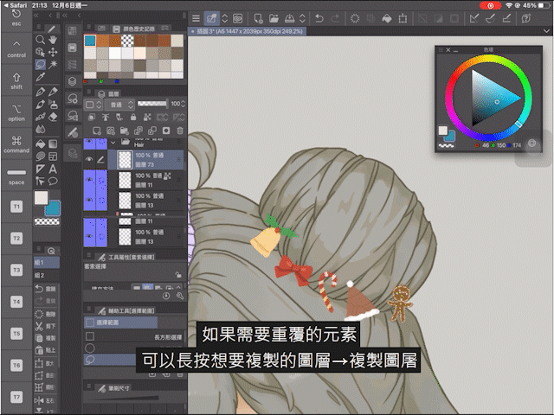This screenshot has width=554, height=415.
Task: Select the Fill bucket tool
Action: pos(41,144)
